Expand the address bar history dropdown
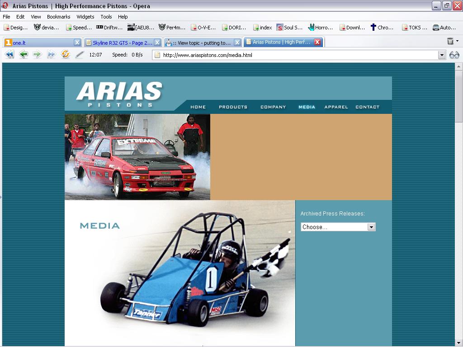This screenshot has height=347, width=463. point(442,55)
